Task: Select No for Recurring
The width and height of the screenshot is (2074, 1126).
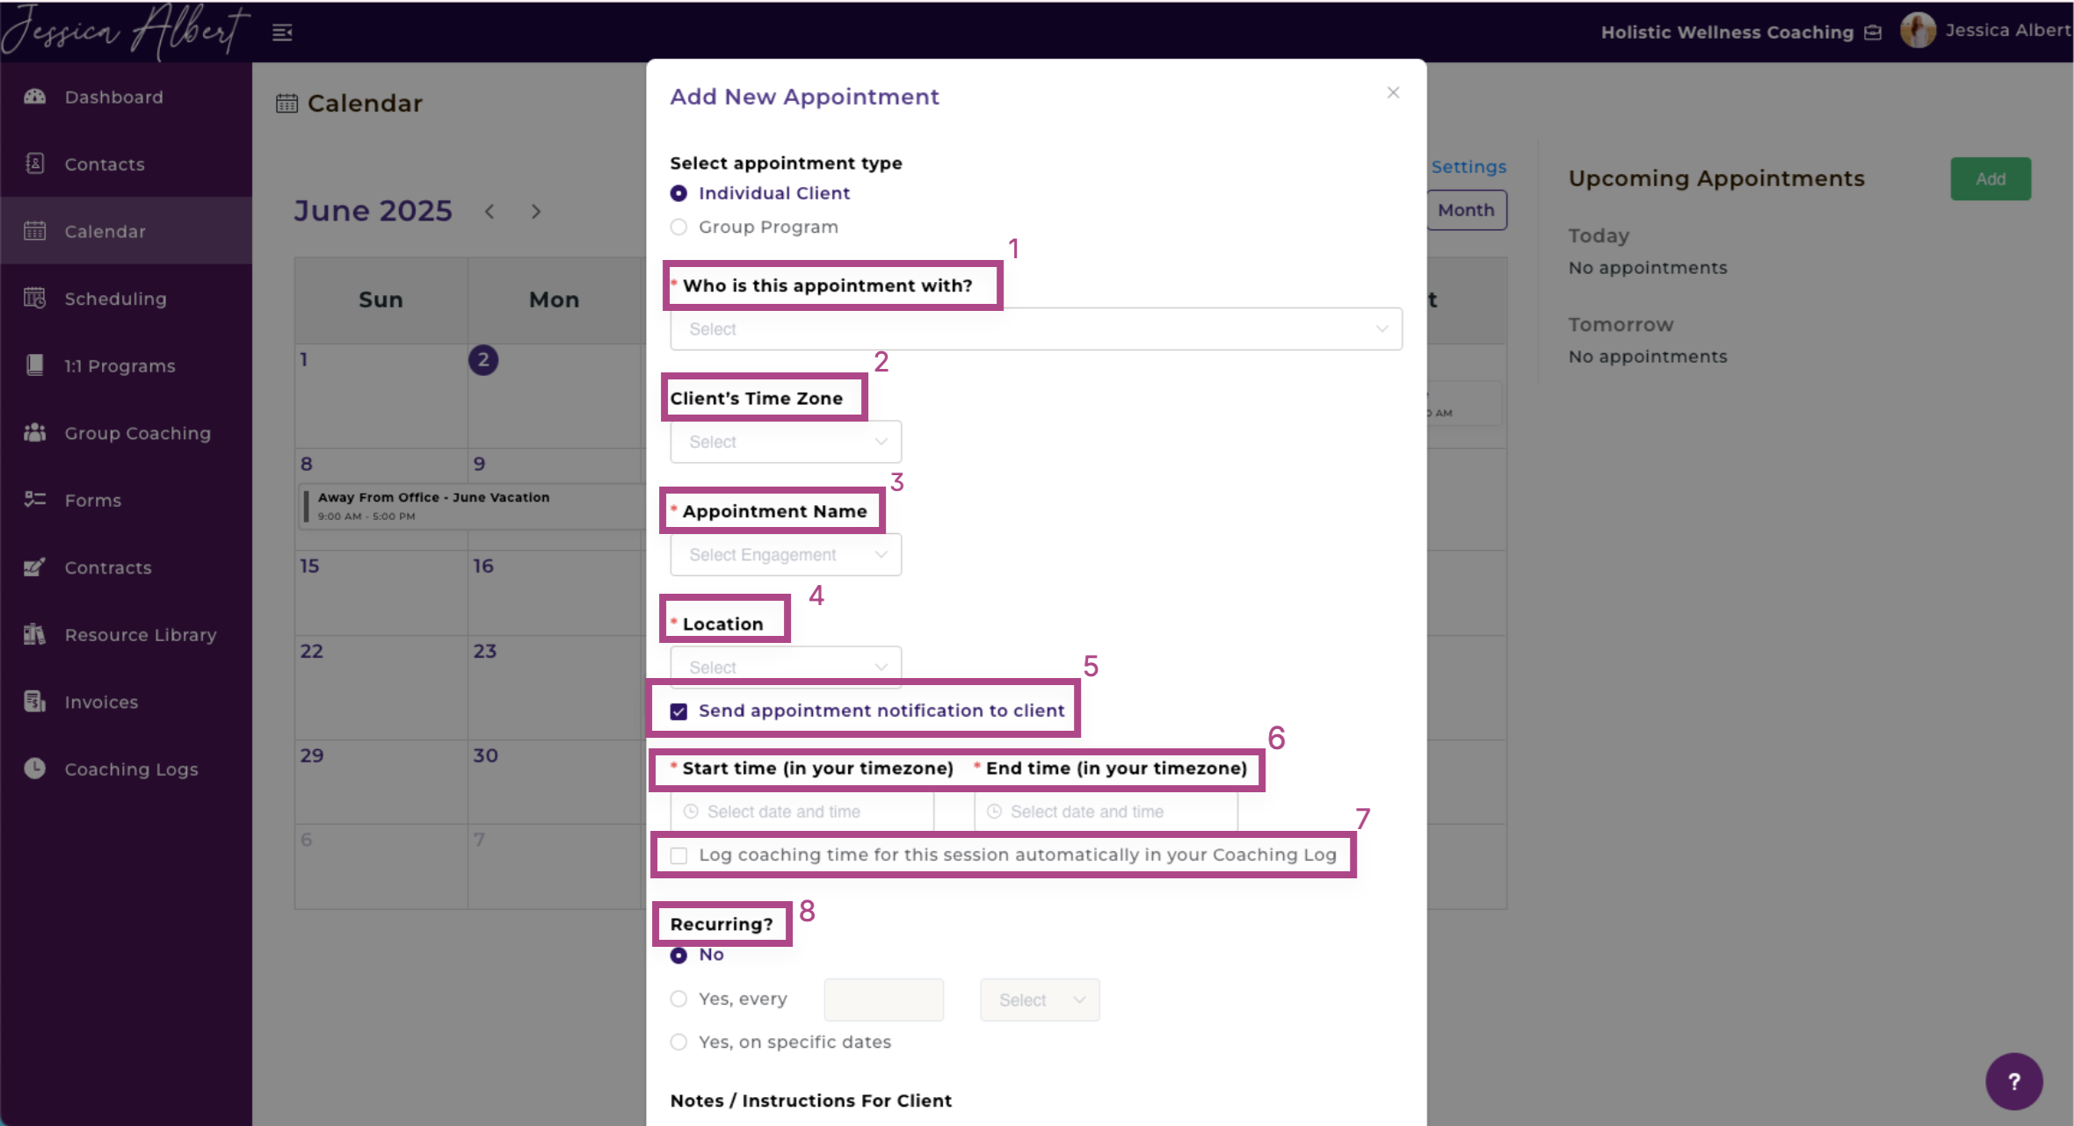Action: [678, 956]
